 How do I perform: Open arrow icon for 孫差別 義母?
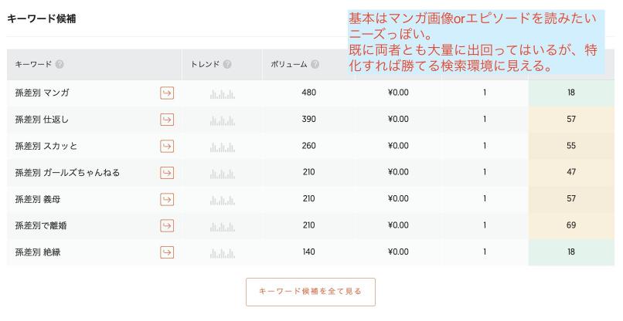coord(167,199)
